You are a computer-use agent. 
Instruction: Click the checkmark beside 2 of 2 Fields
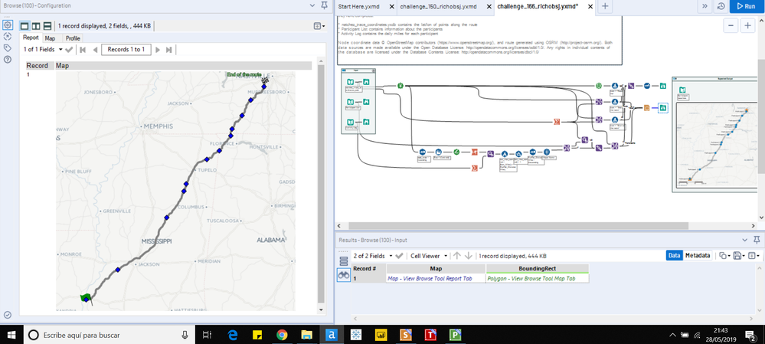(399, 256)
